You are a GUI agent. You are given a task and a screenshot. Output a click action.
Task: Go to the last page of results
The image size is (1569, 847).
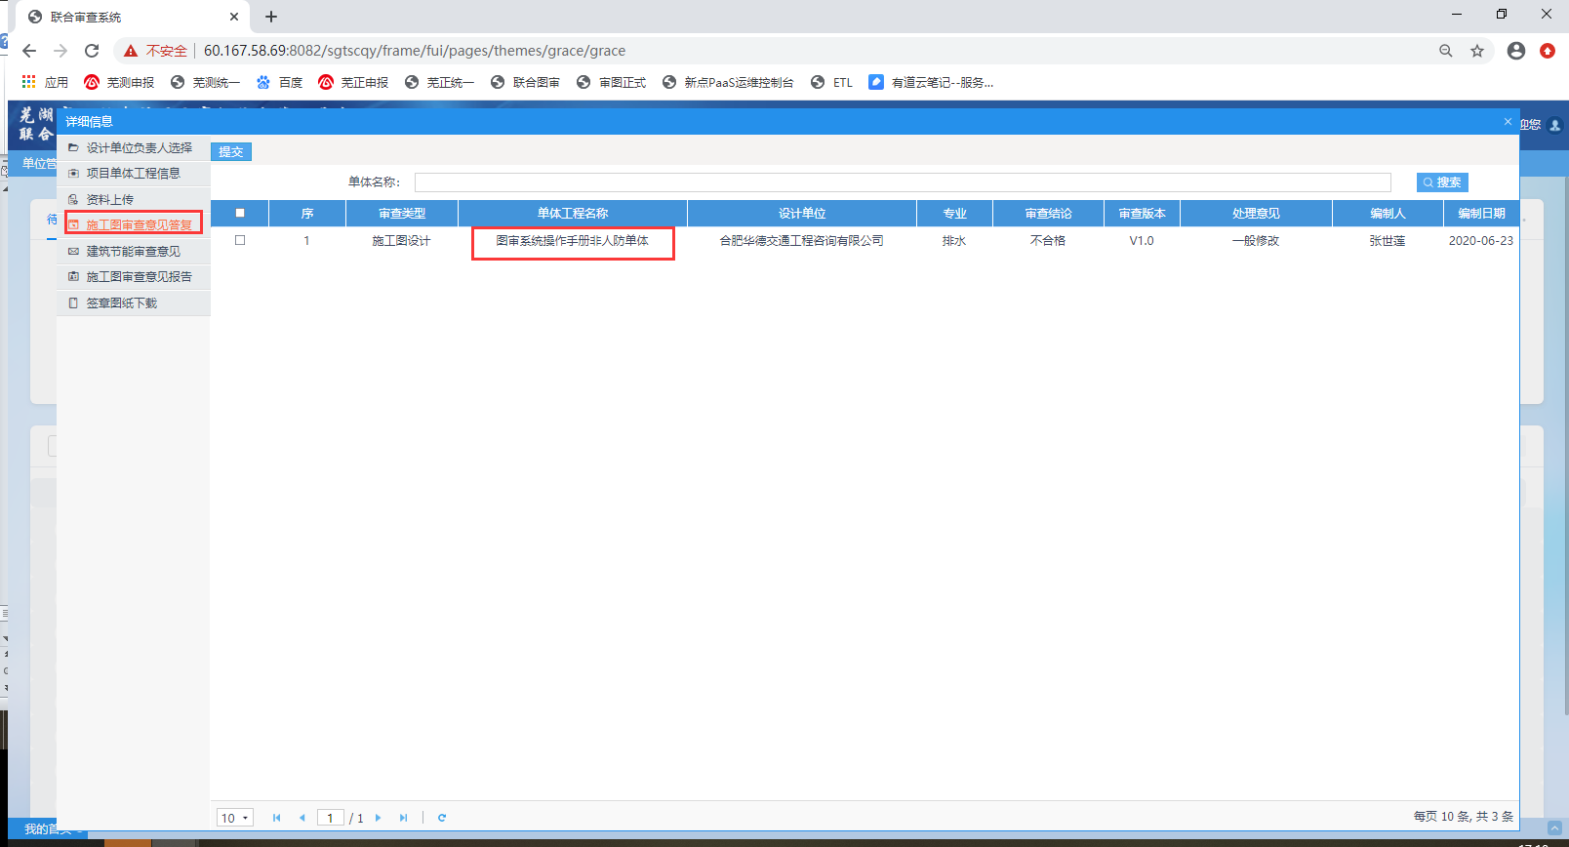pyautogui.click(x=403, y=818)
